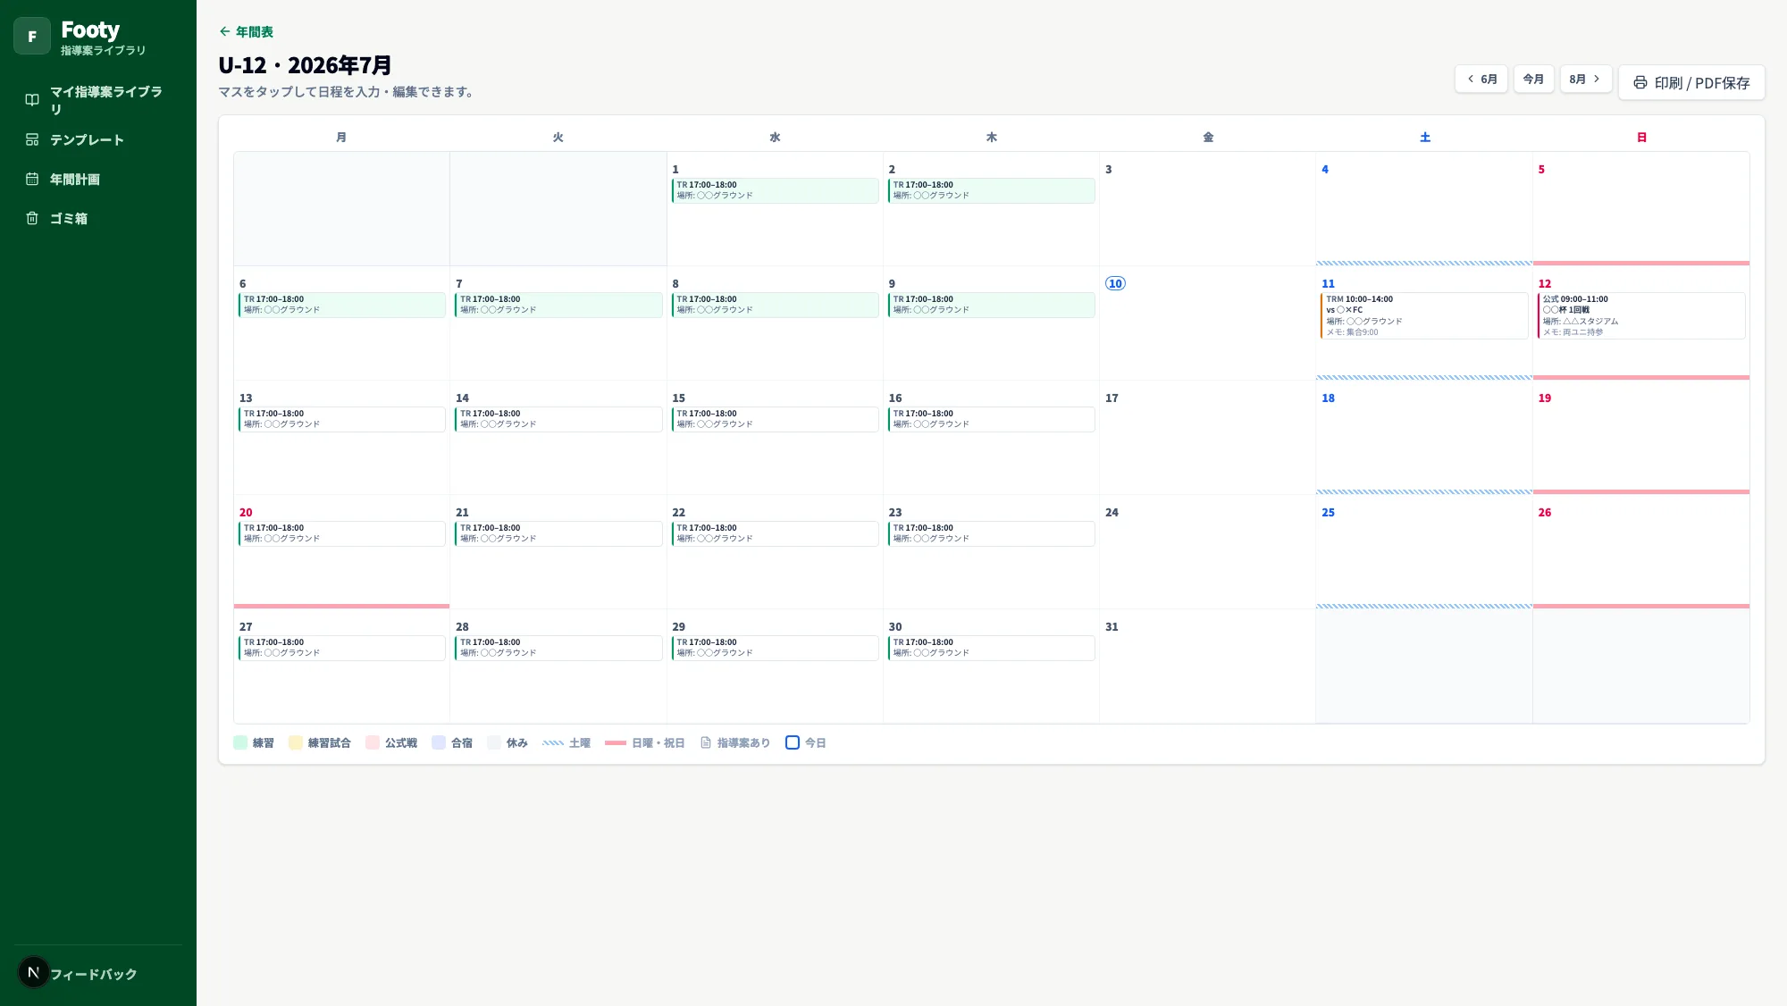Open the TRM 10:00-14:00 event on July 11

[x=1424, y=315]
